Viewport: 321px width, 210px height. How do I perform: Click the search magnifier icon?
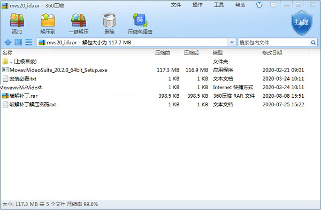click(x=313, y=43)
